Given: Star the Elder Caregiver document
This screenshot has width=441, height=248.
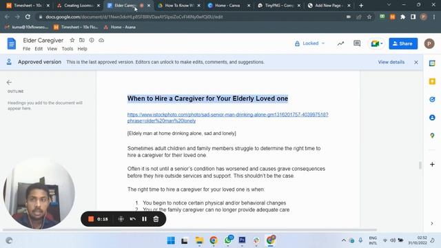Looking at the screenshot, I should (x=72, y=40).
